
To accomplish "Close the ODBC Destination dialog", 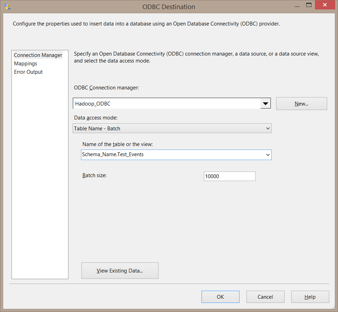I will tap(325, 5).
